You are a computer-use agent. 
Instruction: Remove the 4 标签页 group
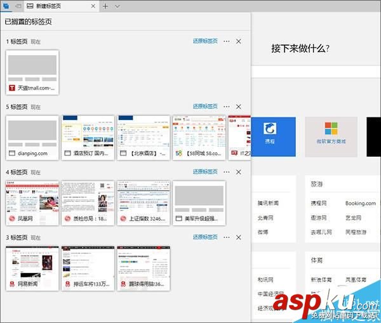[239, 172]
